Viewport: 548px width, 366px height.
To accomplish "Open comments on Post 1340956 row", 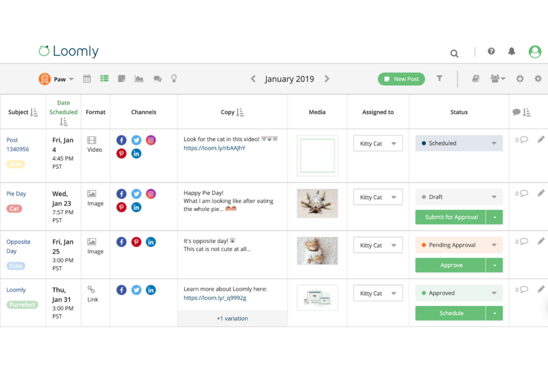I will [521, 140].
